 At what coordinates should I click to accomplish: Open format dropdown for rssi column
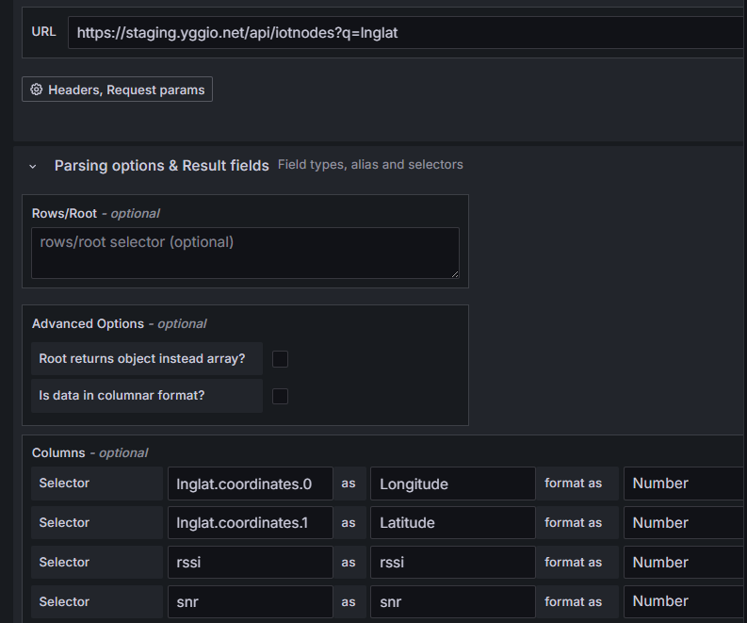click(x=684, y=563)
